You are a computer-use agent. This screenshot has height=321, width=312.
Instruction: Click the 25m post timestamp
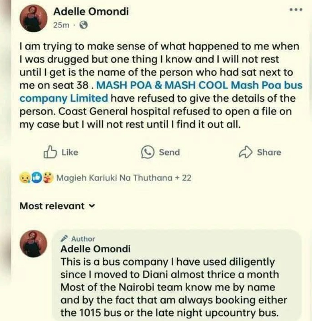(60, 25)
